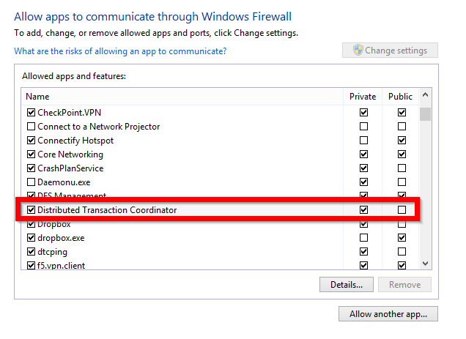Open the risks of allowing an app link
The height and width of the screenshot is (339, 466).
(120, 51)
